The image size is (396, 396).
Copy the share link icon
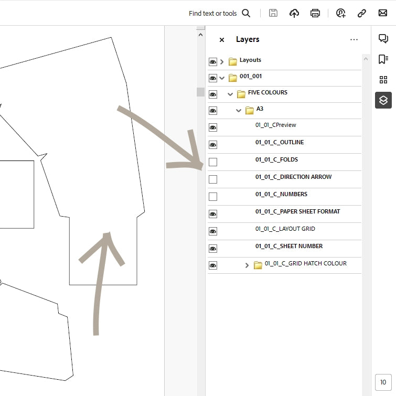(362, 13)
